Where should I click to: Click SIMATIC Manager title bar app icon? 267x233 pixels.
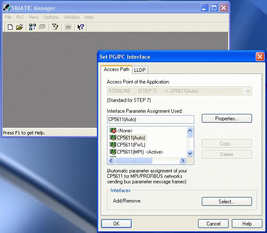7,8
